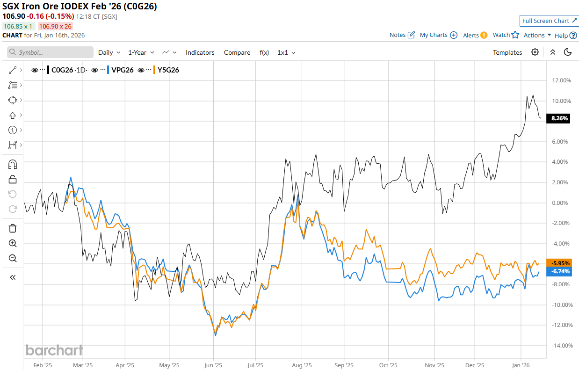Open the Actions dropdown menu
This screenshot has height=370, width=579.
(x=537, y=35)
